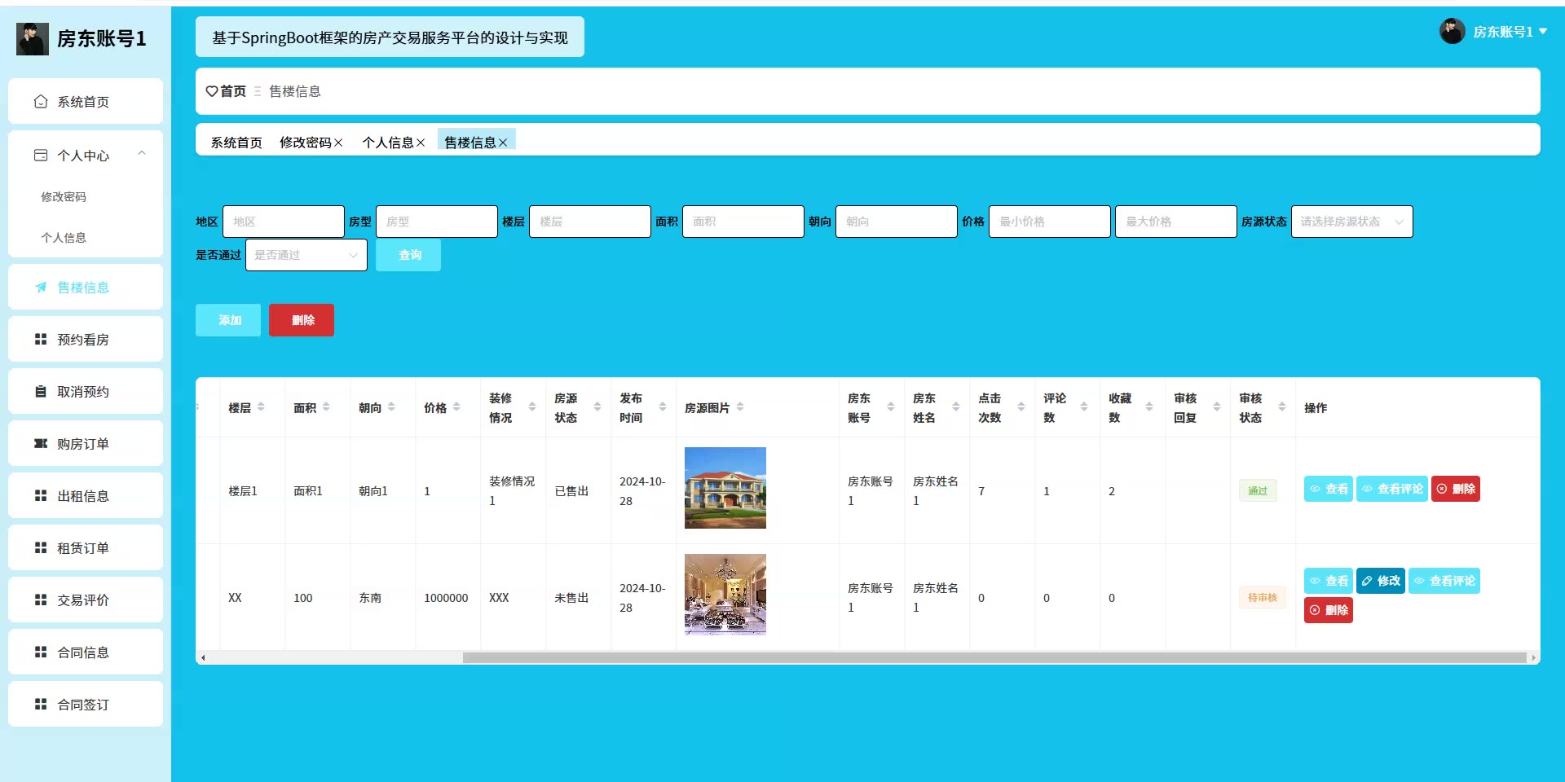The width and height of the screenshot is (1565, 782).
Task: Click the user avatar in top right corner
Action: 1452,32
